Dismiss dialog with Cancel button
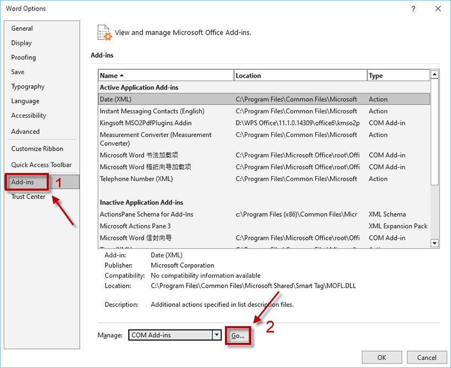Image resolution: width=451 pixels, height=368 pixels. coord(427,358)
